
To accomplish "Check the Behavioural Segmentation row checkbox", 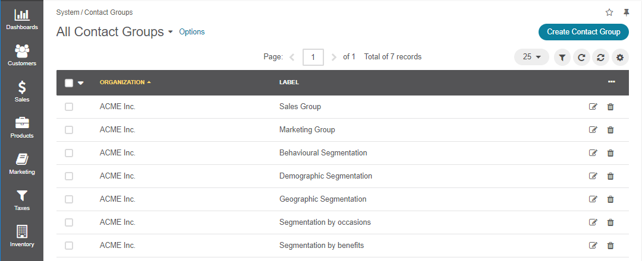I will [x=69, y=153].
